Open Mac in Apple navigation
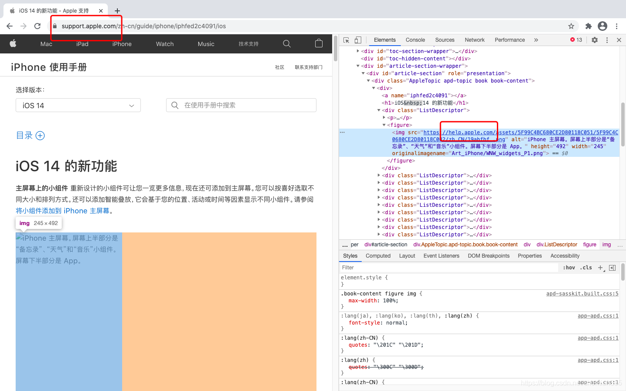 click(x=46, y=44)
